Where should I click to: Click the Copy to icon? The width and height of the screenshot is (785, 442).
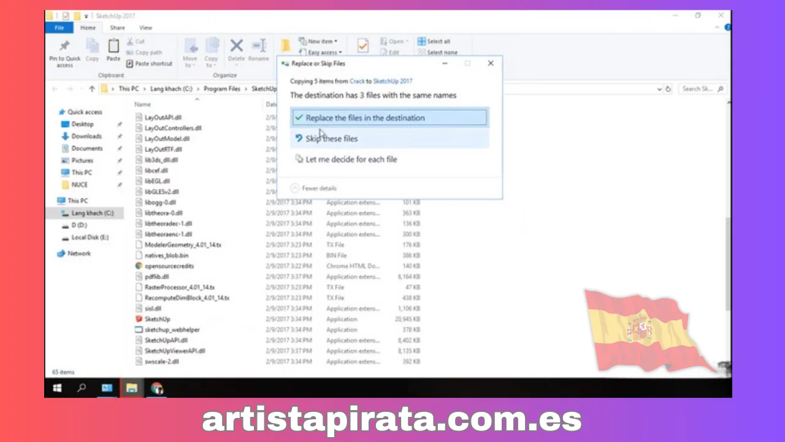click(x=212, y=46)
